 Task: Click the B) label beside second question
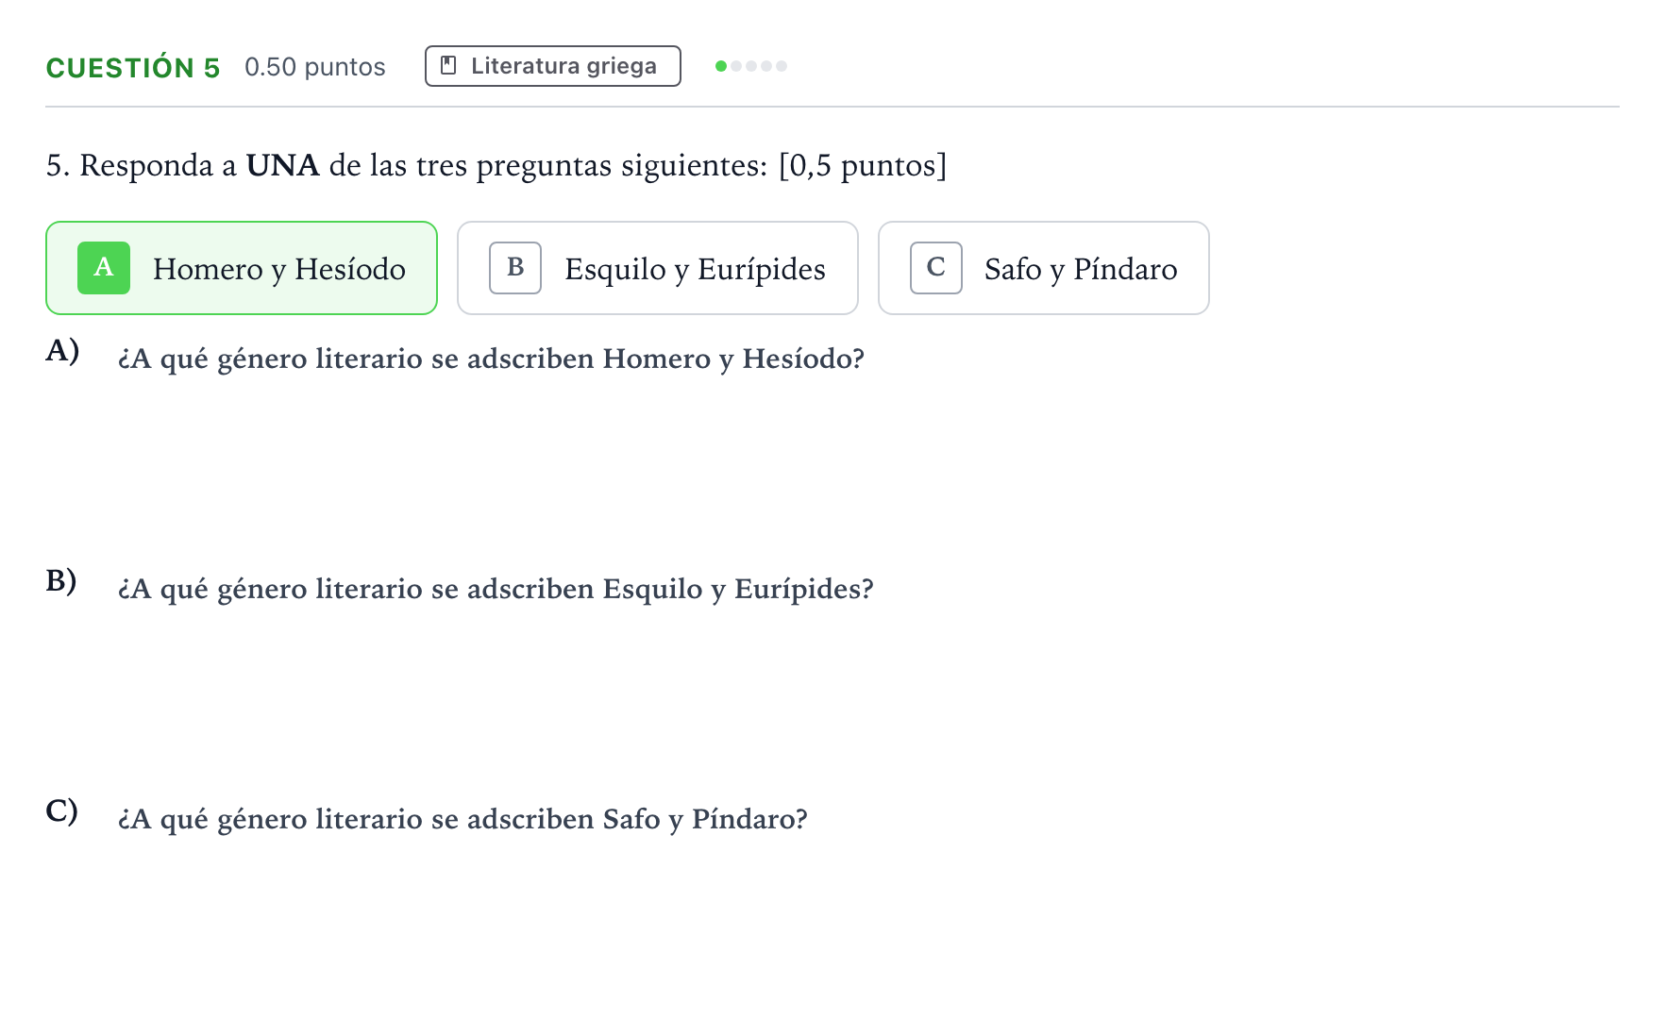click(61, 580)
